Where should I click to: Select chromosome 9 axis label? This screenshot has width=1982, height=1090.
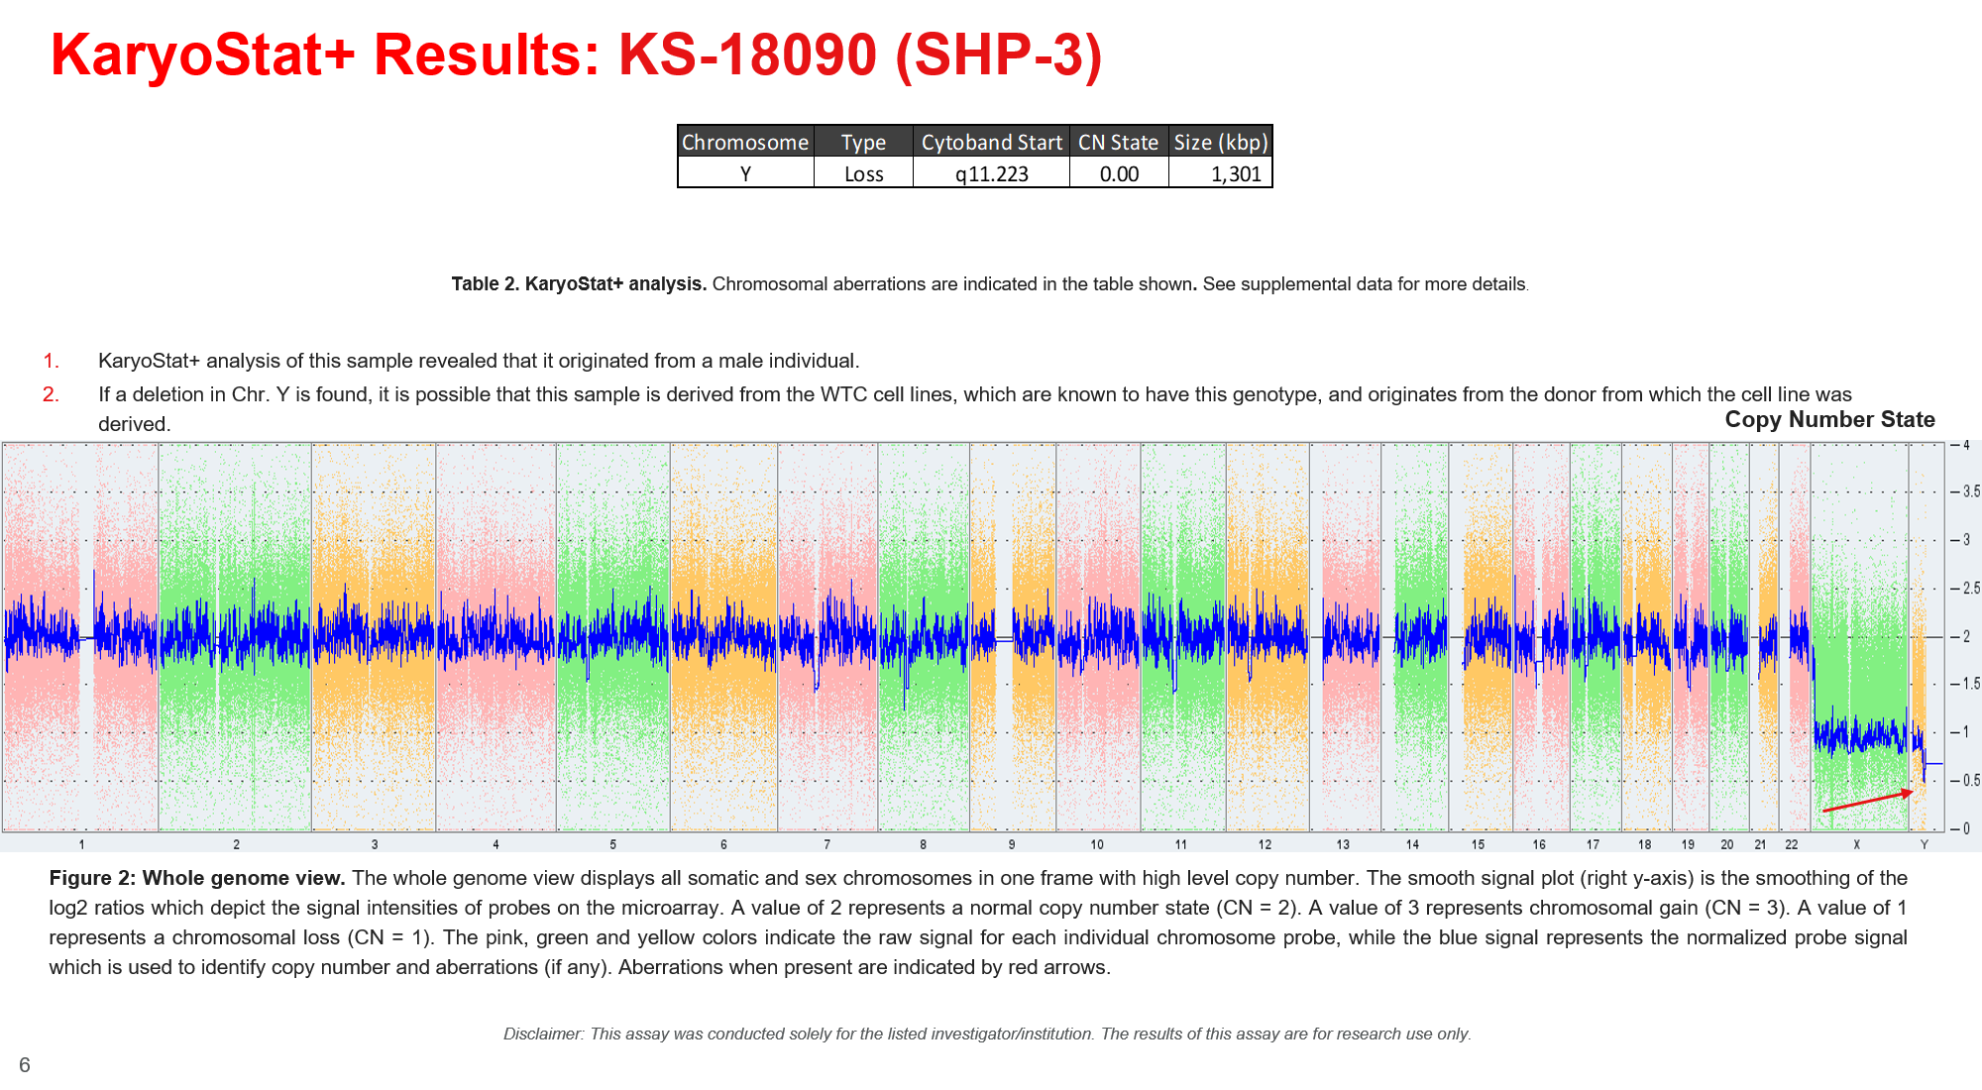1011,844
